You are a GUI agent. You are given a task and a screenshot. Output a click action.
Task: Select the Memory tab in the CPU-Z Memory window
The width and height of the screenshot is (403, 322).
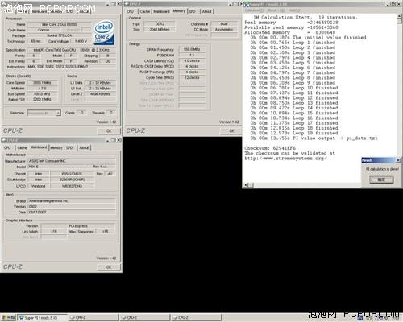tap(179, 11)
